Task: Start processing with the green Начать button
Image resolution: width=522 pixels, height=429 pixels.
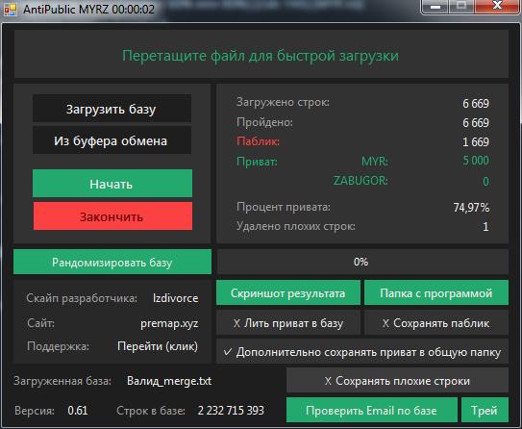Action: (112, 184)
